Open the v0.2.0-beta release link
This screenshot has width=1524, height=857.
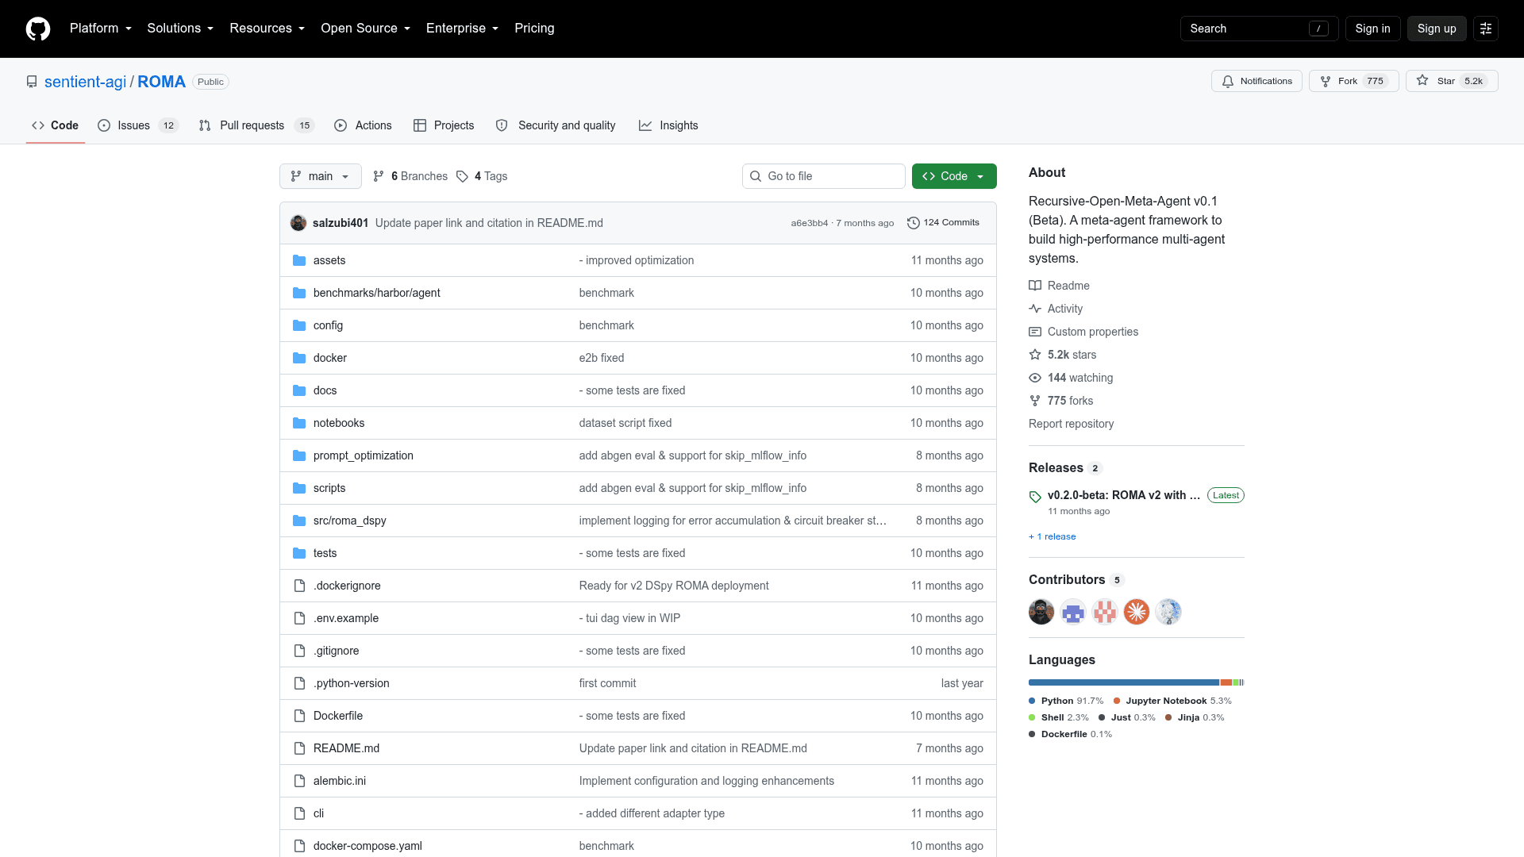point(1123,495)
